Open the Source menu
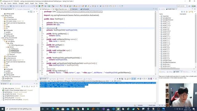The image size is (197, 111). point(9,3)
